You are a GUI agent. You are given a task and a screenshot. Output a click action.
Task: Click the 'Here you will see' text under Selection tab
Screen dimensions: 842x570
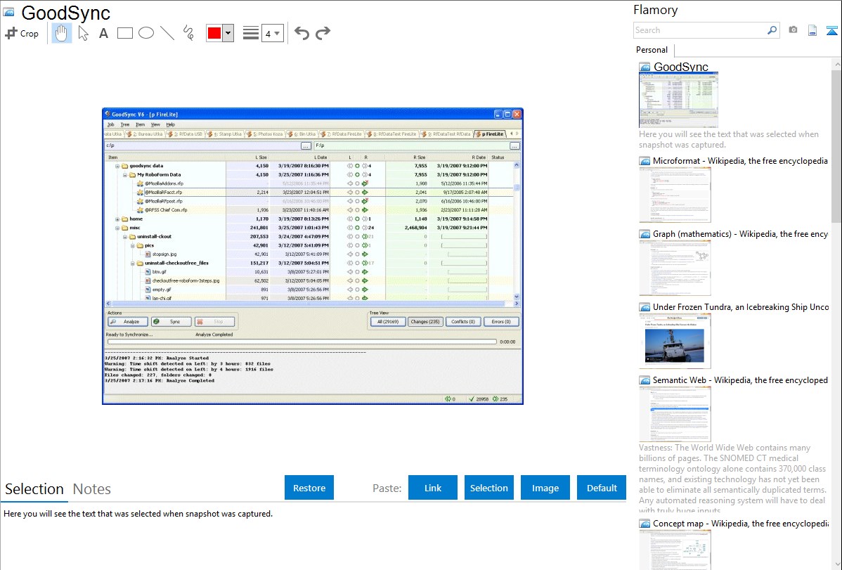pyautogui.click(x=138, y=514)
